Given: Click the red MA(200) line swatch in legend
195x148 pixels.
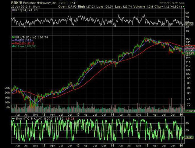Looking at the screenshot, I should (x=13, y=43).
